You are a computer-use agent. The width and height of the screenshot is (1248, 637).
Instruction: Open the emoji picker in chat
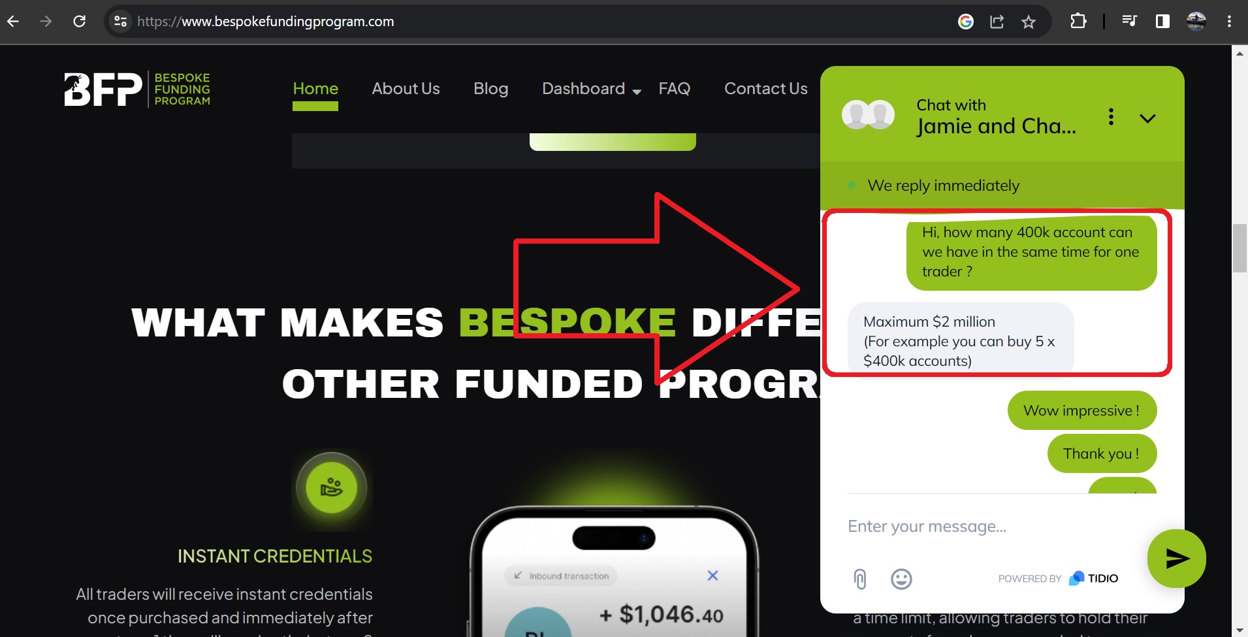[x=901, y=579]
